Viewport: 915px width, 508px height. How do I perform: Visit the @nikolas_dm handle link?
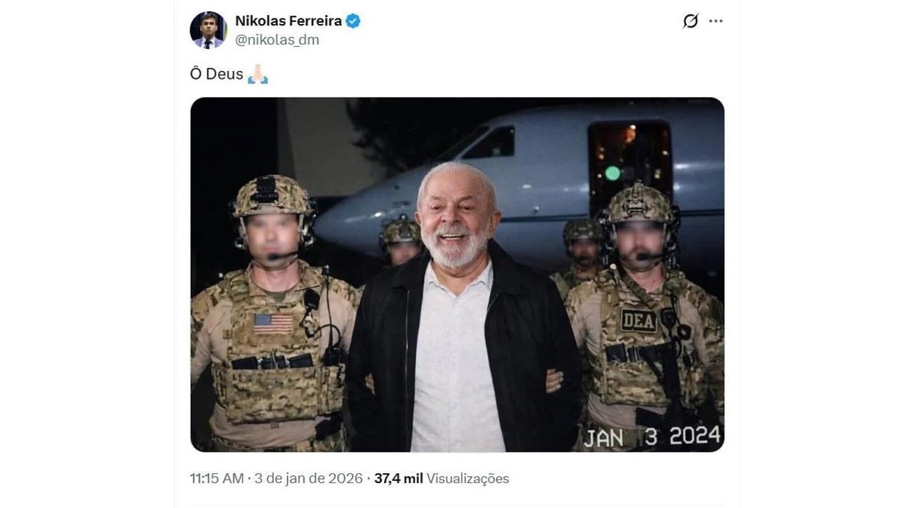pyautogui.click(x=277, y=40)
